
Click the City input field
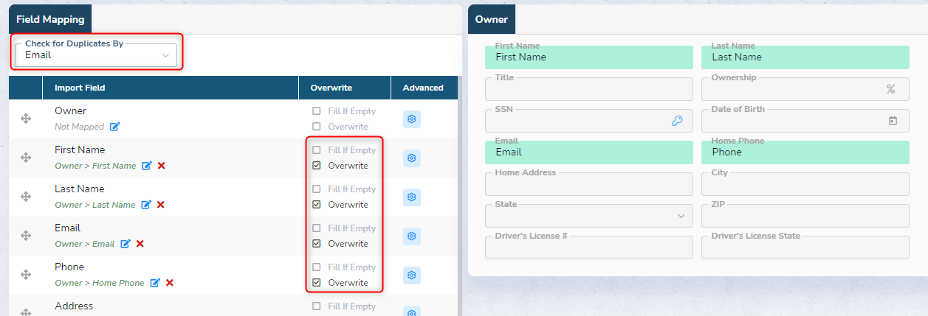pos(805,184)
